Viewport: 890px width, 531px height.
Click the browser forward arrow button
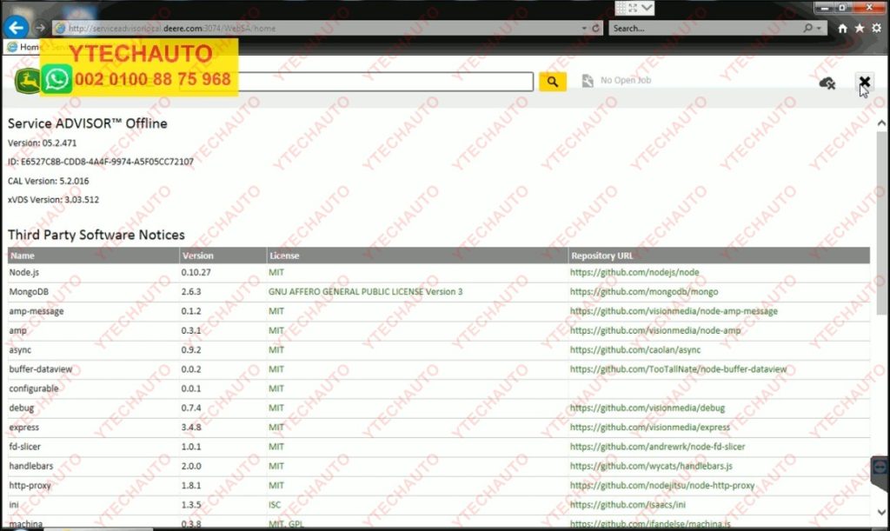tap(40, 27)
